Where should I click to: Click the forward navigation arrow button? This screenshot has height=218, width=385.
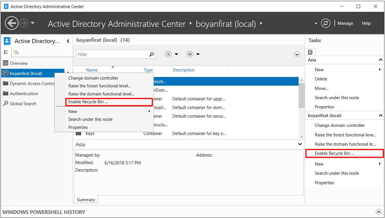24,23
